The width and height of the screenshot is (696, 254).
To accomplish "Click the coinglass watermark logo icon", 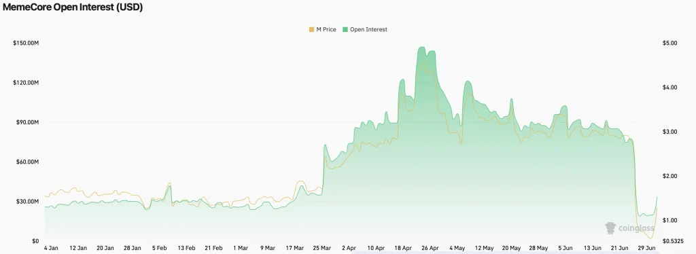I will click(610, 228).
